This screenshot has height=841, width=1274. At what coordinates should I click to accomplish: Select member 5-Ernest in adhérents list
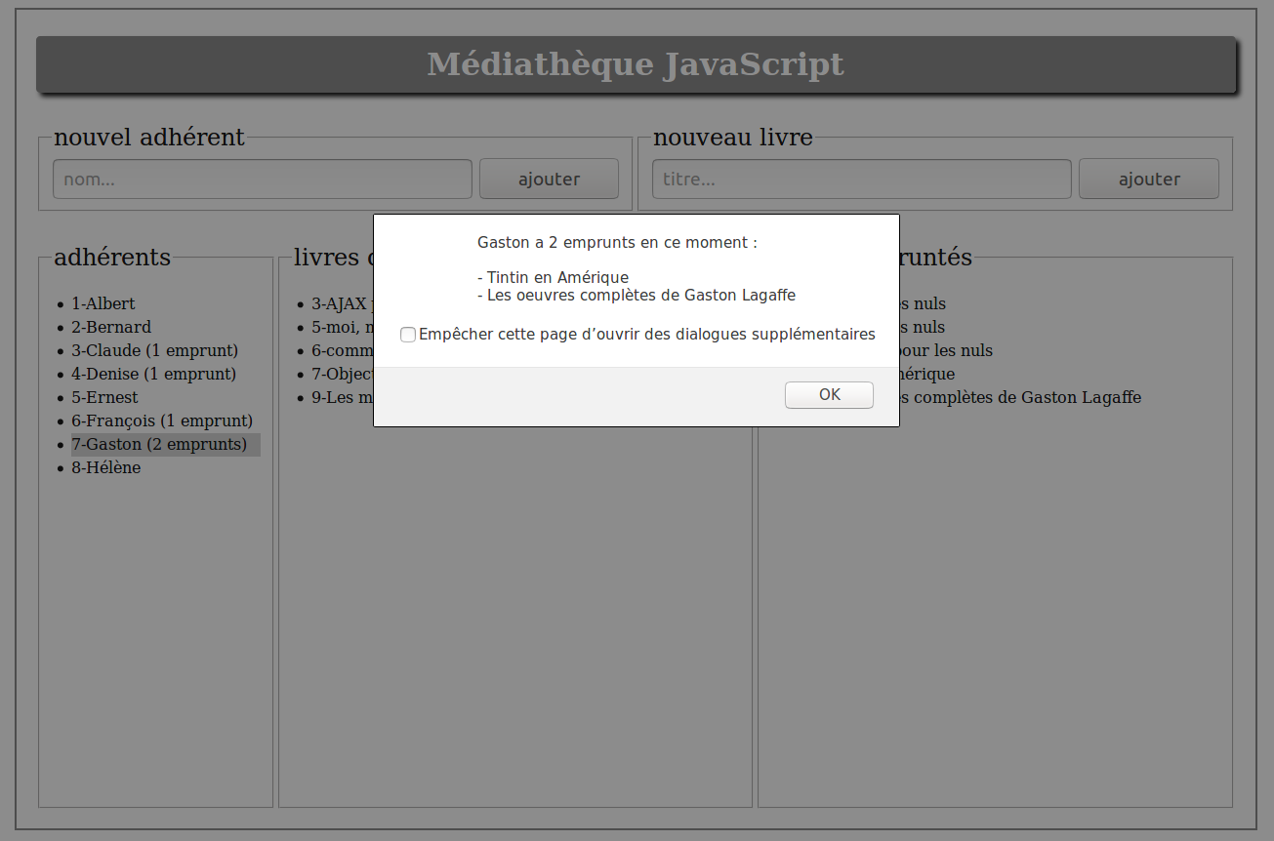(x=104, y=397)
